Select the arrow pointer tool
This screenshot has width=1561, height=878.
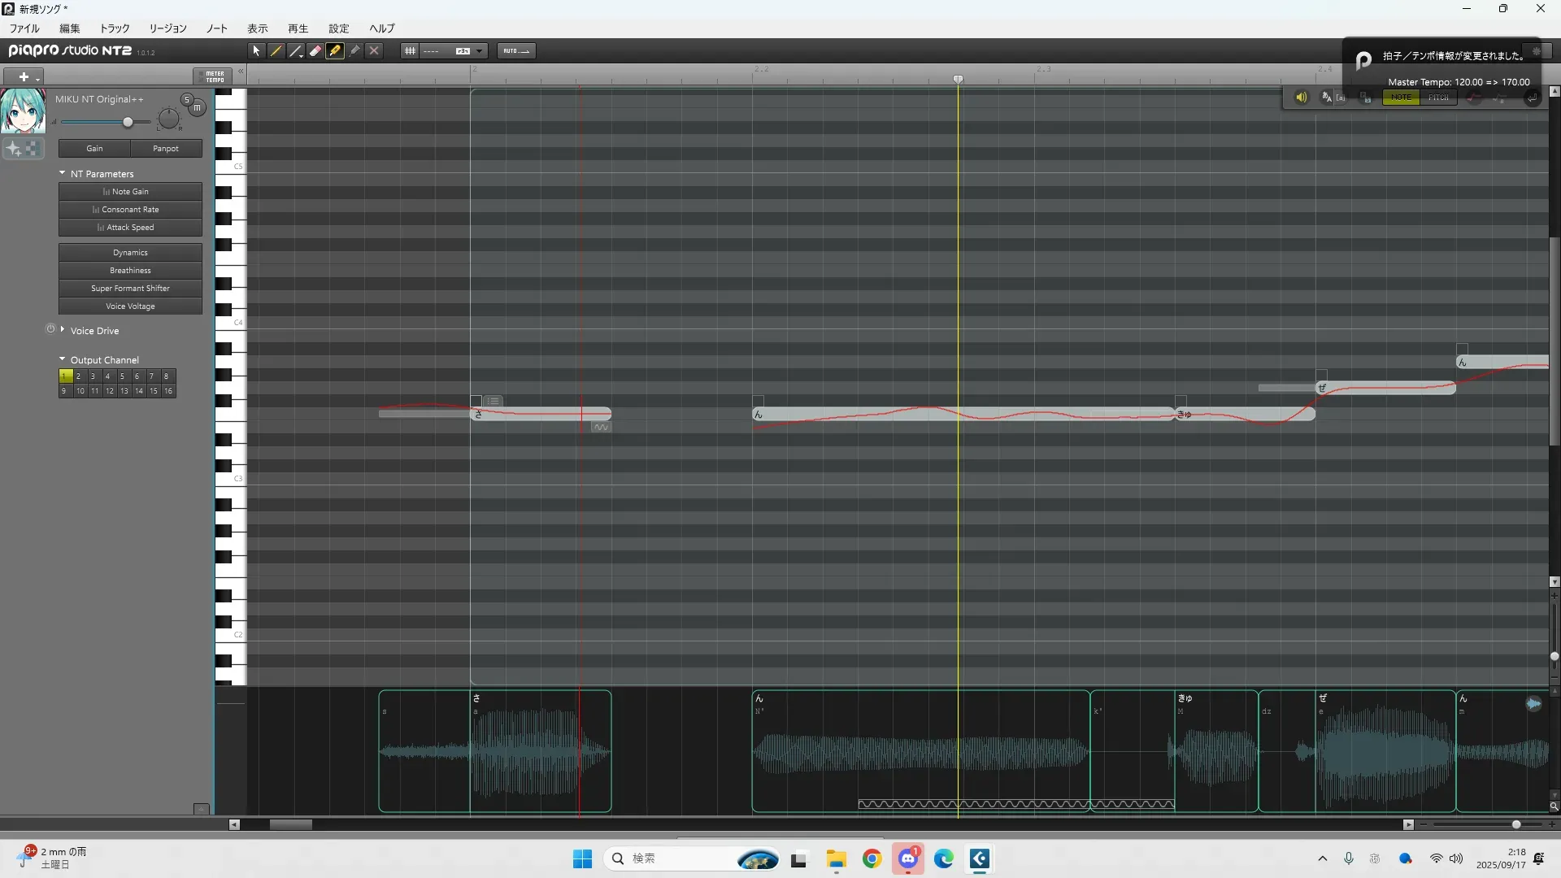(256, 51)
